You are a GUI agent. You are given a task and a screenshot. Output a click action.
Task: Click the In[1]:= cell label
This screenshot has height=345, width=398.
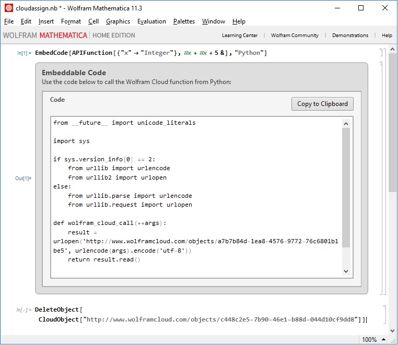click(x=24, y=53)
